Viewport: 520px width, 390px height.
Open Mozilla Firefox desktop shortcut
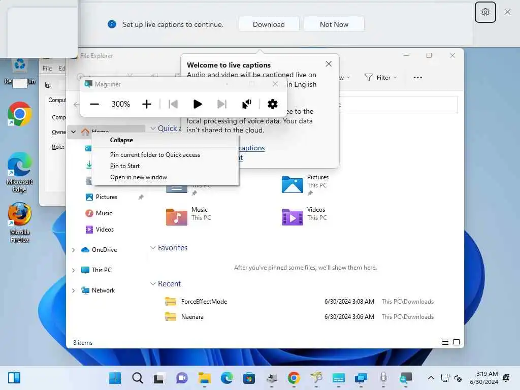pyautogui.click(x=20, y=223)
